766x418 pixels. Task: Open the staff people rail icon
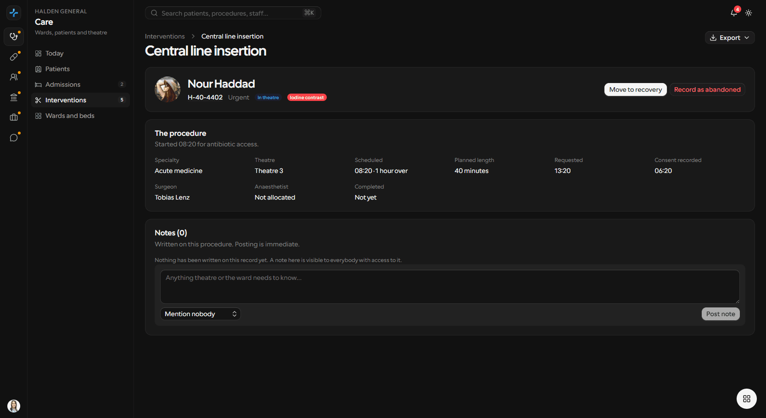(14, 77)
